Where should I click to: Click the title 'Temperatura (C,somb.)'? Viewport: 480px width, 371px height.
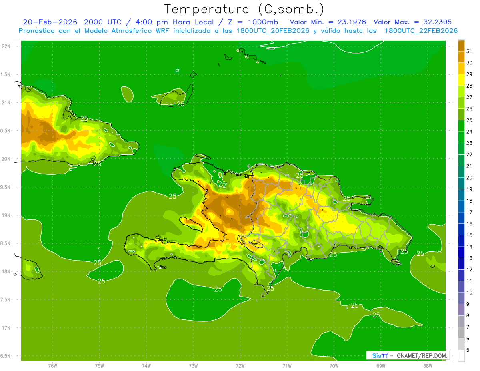point(244,10)
